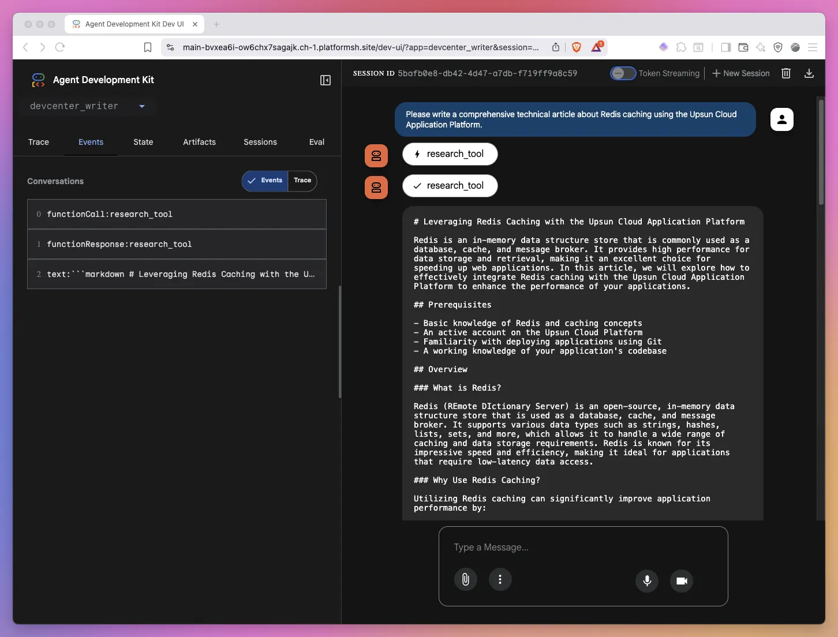The height and width of the screenshot is (637, 838).
Task: Go back in browser history
Action: pyautogui.click(x=25, y=47)
